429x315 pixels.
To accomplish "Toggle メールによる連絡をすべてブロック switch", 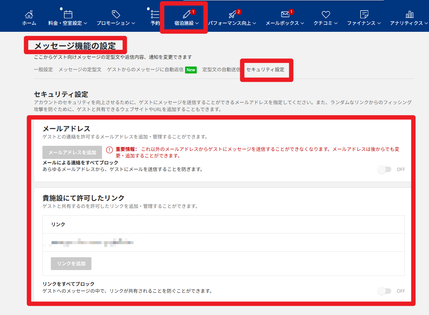I will point(384,170).
